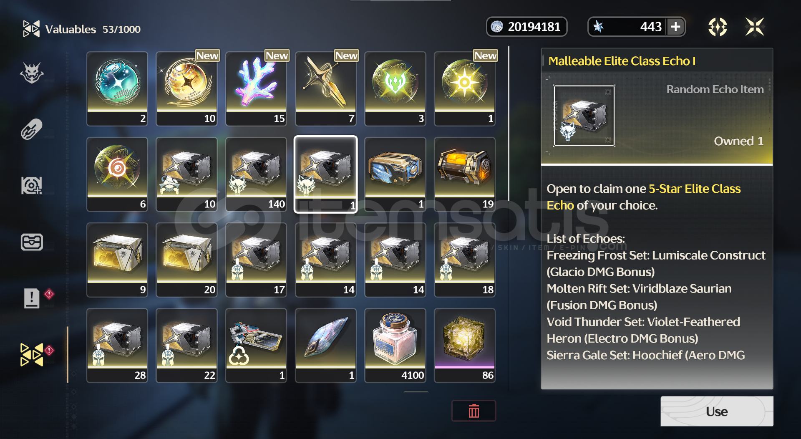Screen dimensions: 801x439
Task: Select the Valuables tab in the sidebar
Action: [32, 354]
